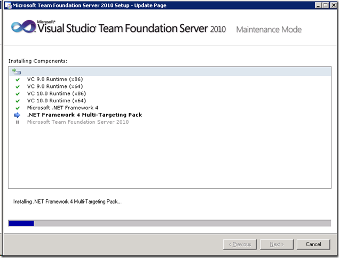This screenshot has height=258, width=339.
Task: Click the pause icon beside Team Foundation Server 2010
Action: 18,122
